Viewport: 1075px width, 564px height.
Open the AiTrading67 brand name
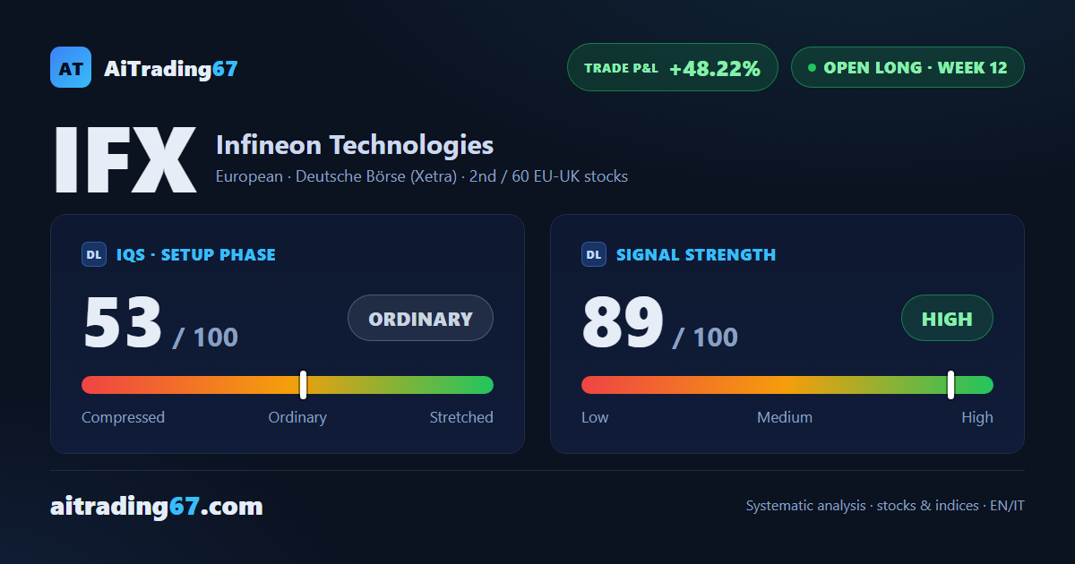coord(171,68)
